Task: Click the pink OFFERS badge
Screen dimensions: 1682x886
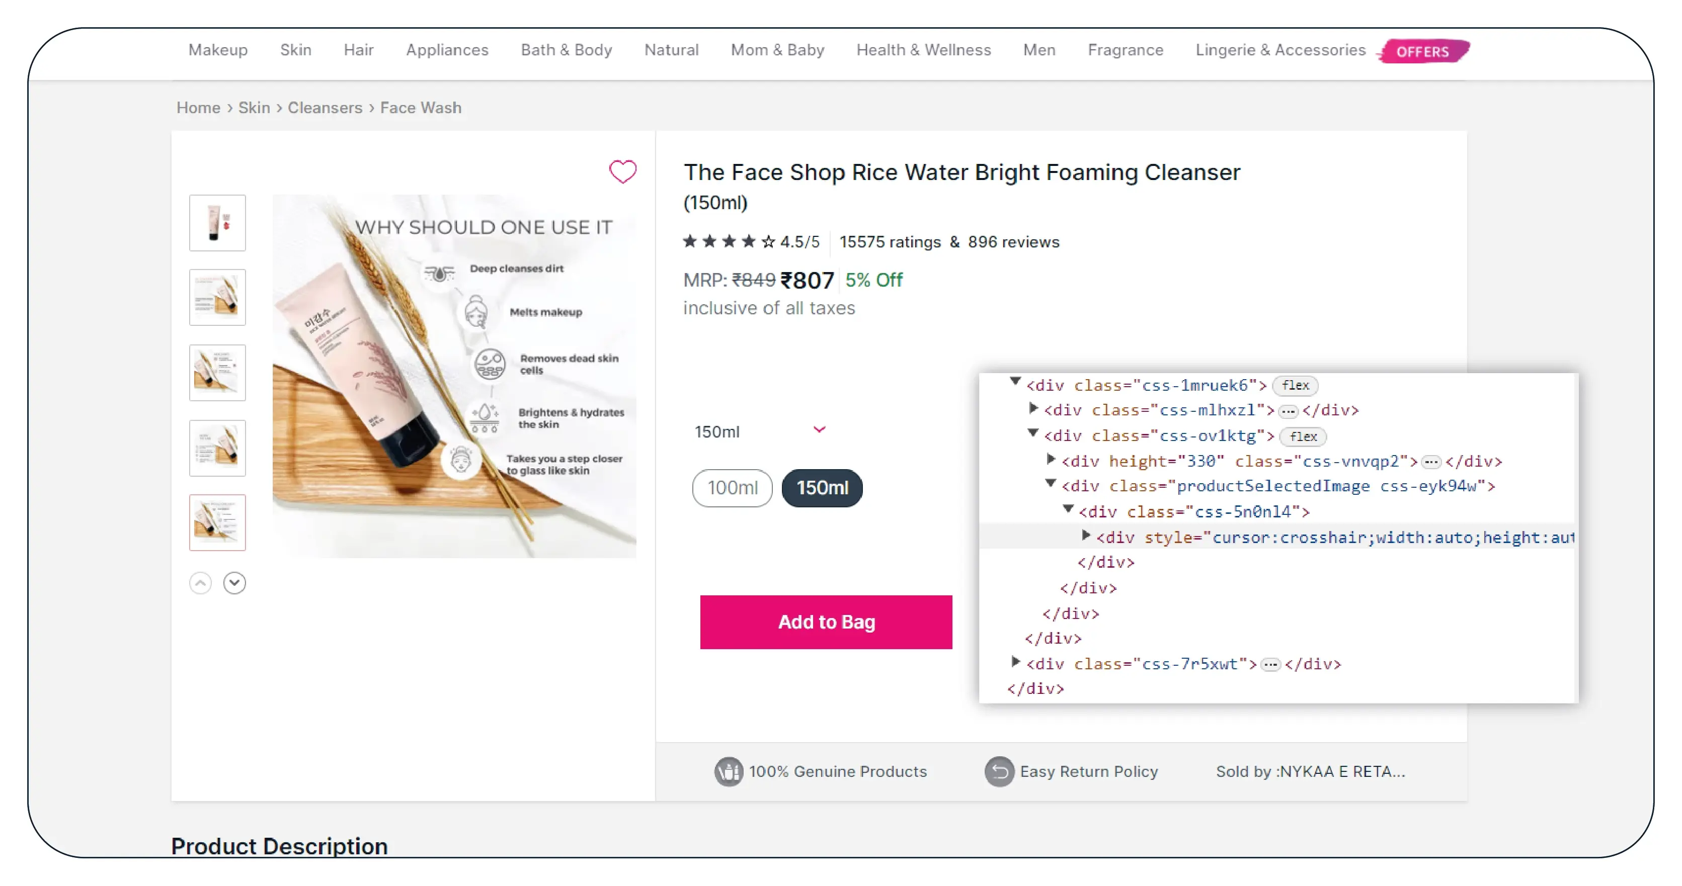Action: 1423,51
